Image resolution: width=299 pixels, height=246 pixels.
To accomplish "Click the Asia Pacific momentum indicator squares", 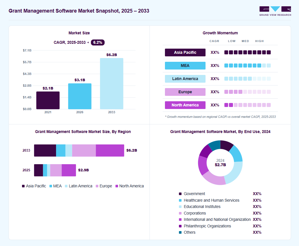I will pos(248,52).
